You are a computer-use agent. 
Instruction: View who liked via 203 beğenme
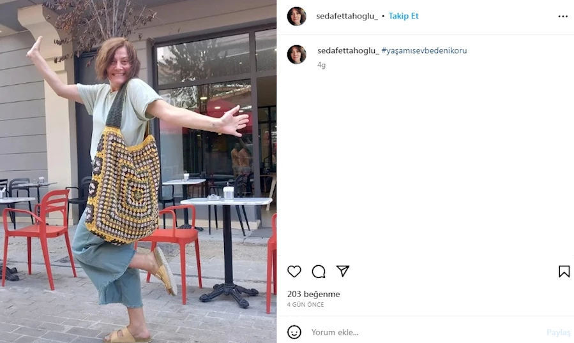[313, 294]
